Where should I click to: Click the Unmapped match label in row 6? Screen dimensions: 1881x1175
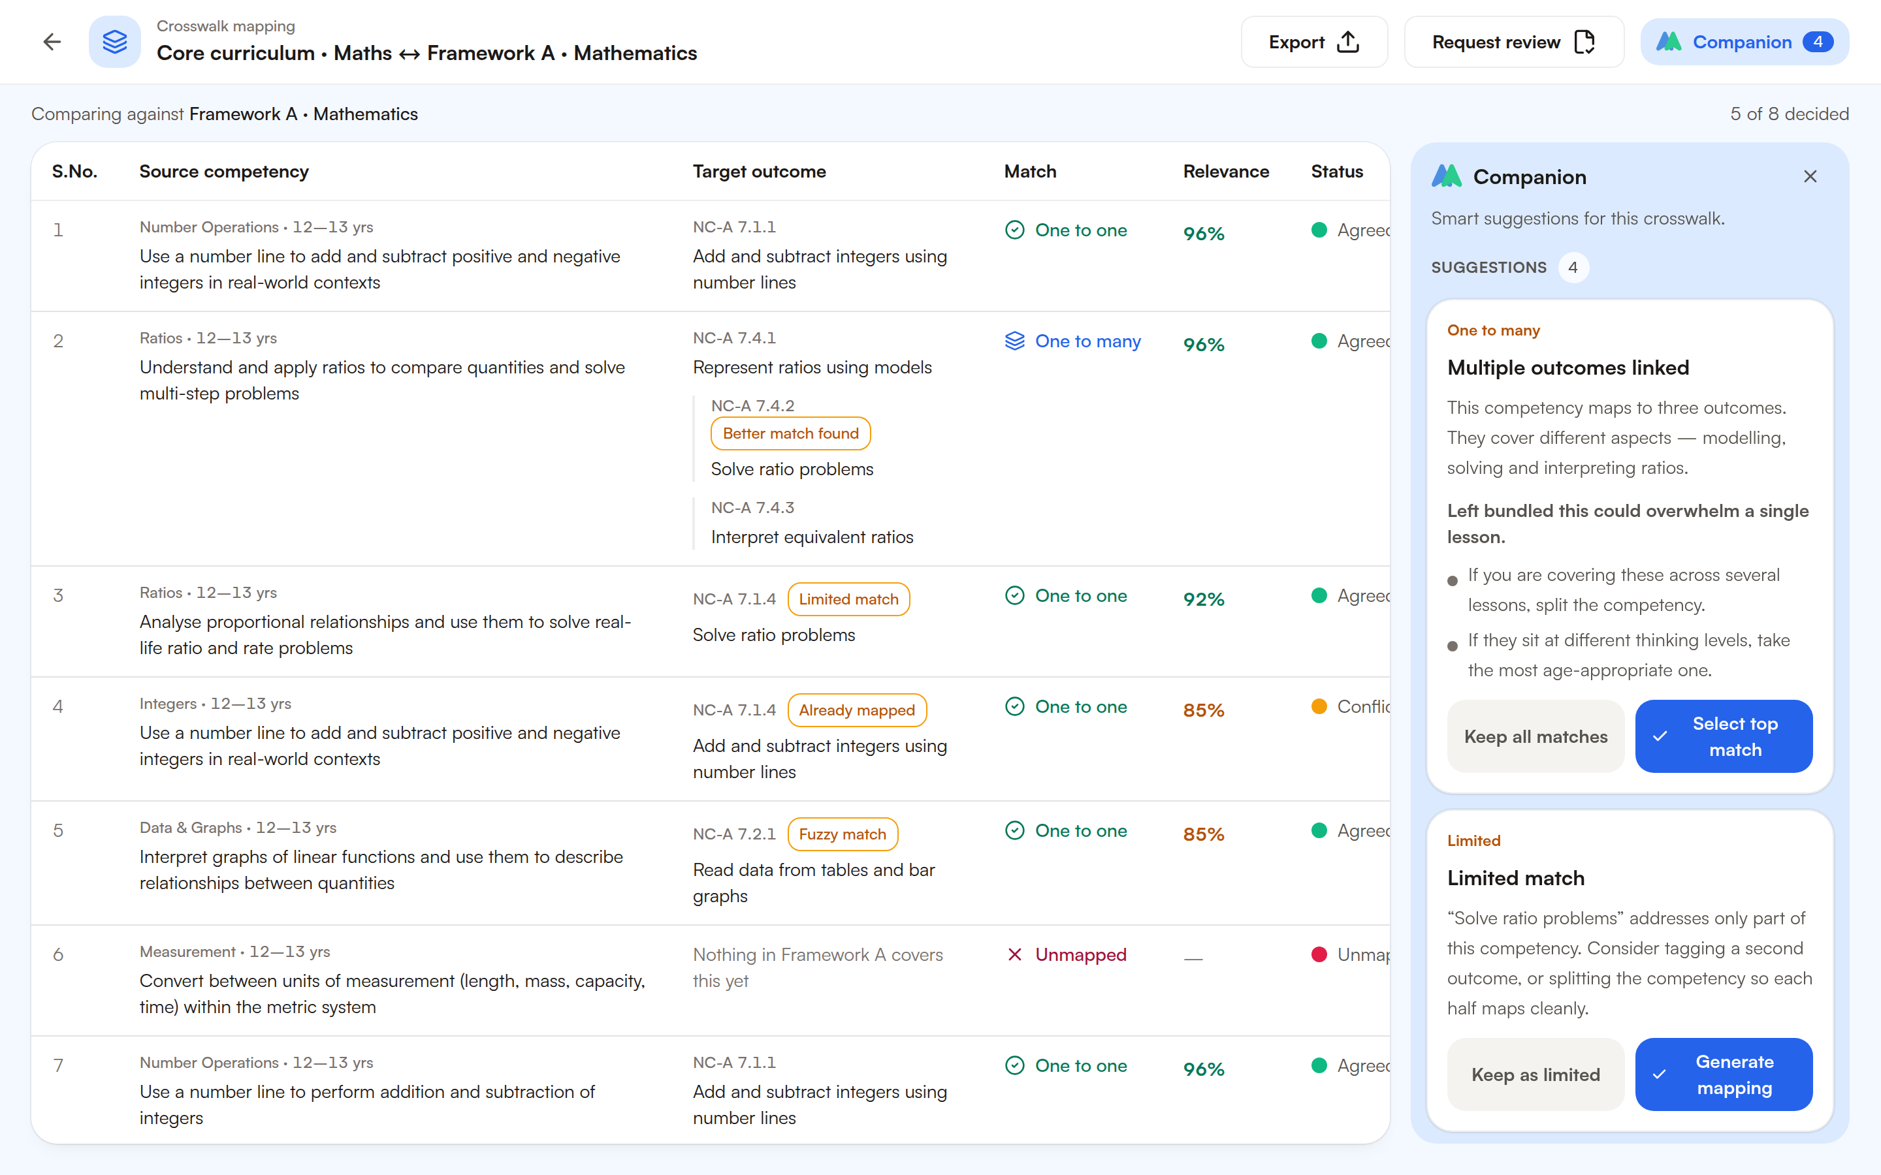(1080, 954)
